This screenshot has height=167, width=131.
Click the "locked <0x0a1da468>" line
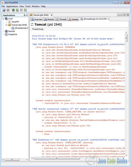[x=74, y=67]
